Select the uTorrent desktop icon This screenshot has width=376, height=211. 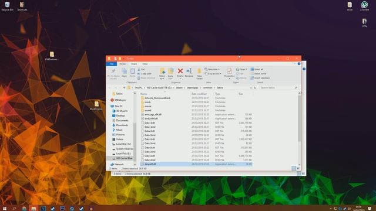click(364, 6)
